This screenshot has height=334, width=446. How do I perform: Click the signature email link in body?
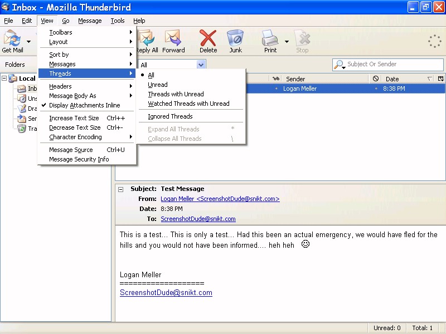tap(166, 293)
